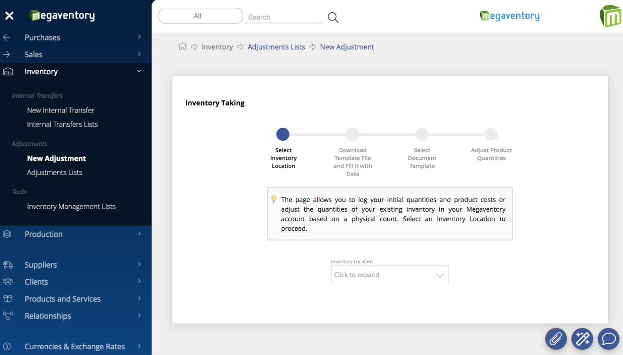Expand the Purchases menu chevron
623x355 pixels.
[x=139, y=37]
